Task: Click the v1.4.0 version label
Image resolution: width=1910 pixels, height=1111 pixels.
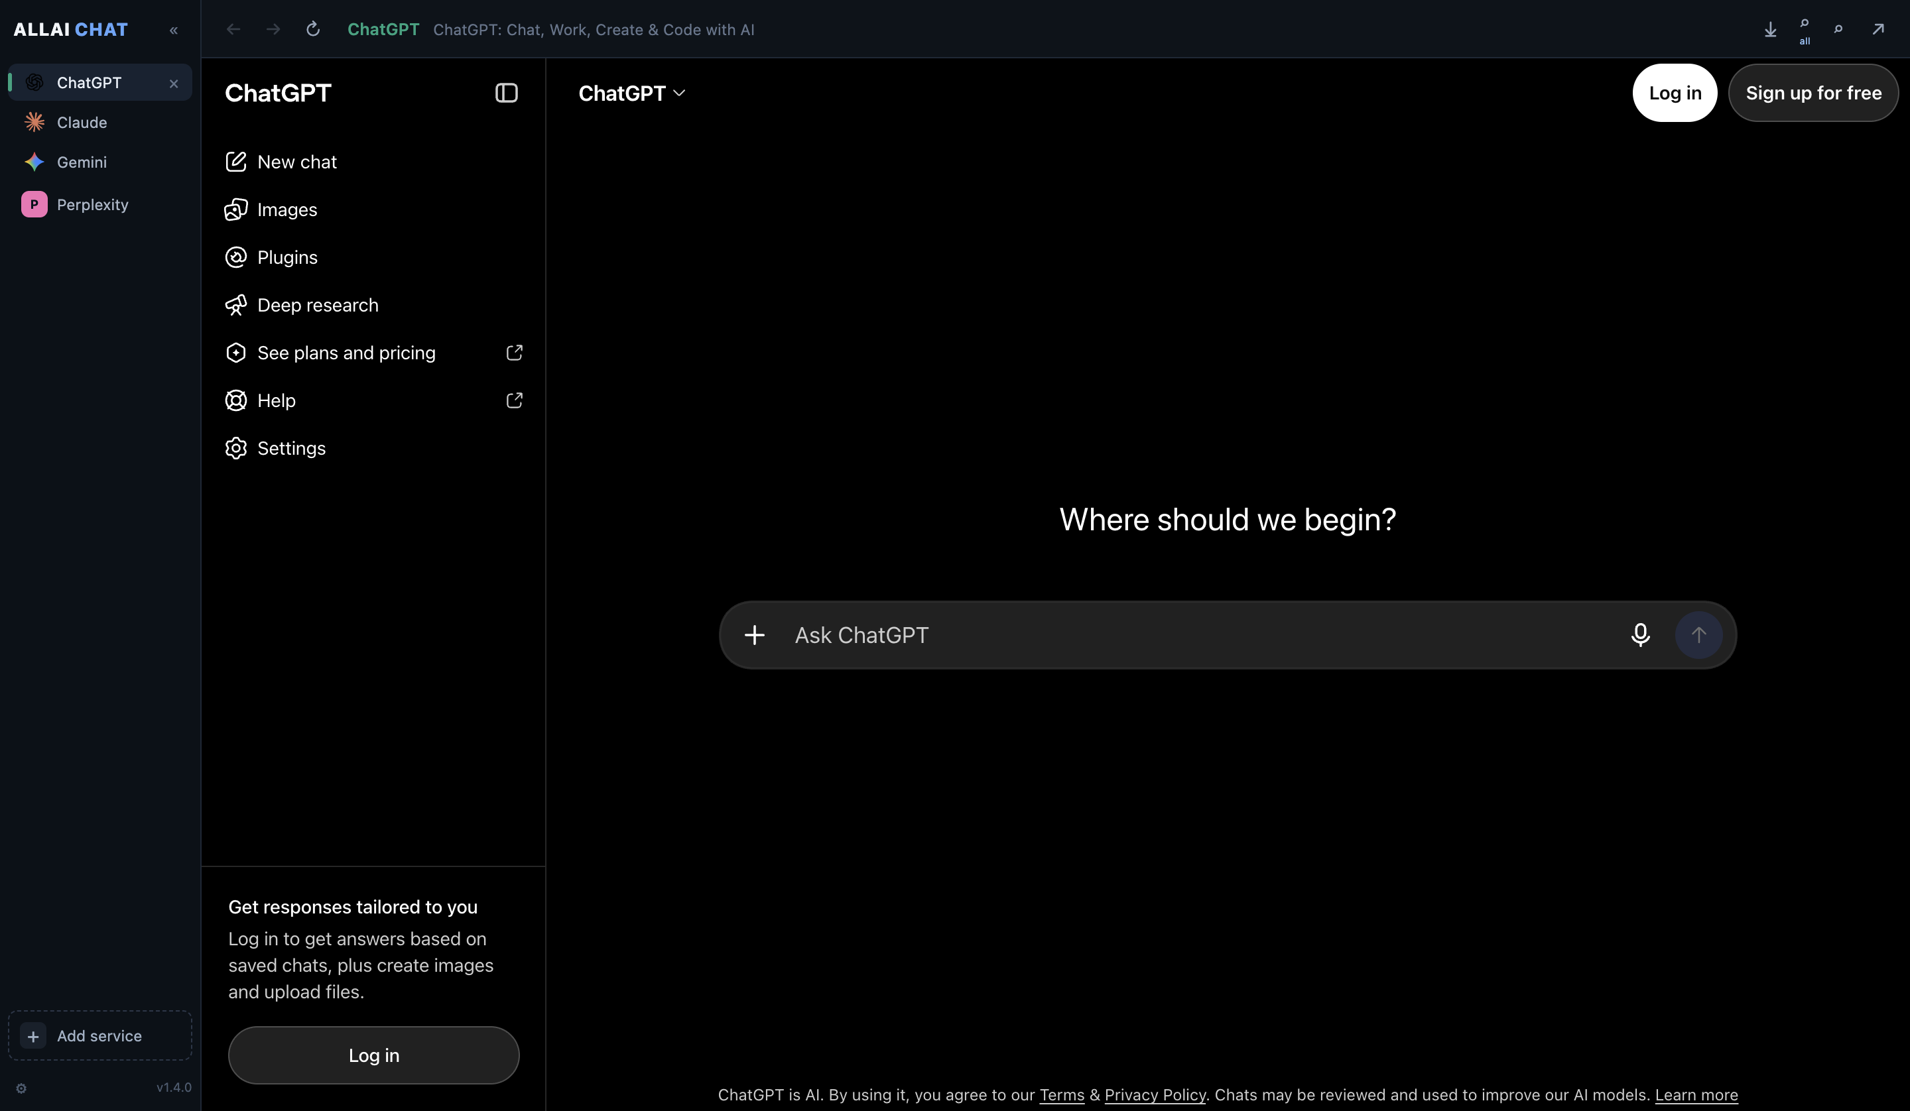Action: [174, 1088]
